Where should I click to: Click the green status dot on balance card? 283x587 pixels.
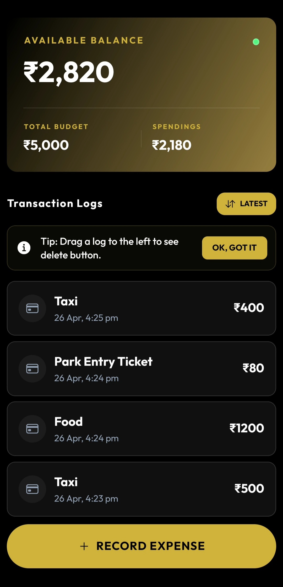click(256, 42)
